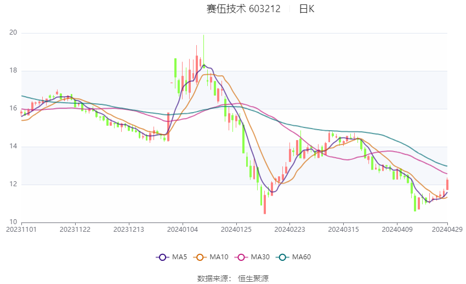Image resolution: width=466 pixels, height=284 pixels.
Task: Click the data source text 恒生聚源
Action: pos(253,279)
